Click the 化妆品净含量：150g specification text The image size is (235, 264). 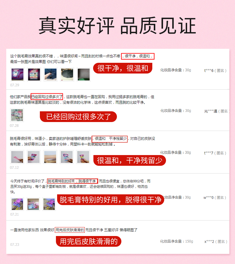(176, 241)
